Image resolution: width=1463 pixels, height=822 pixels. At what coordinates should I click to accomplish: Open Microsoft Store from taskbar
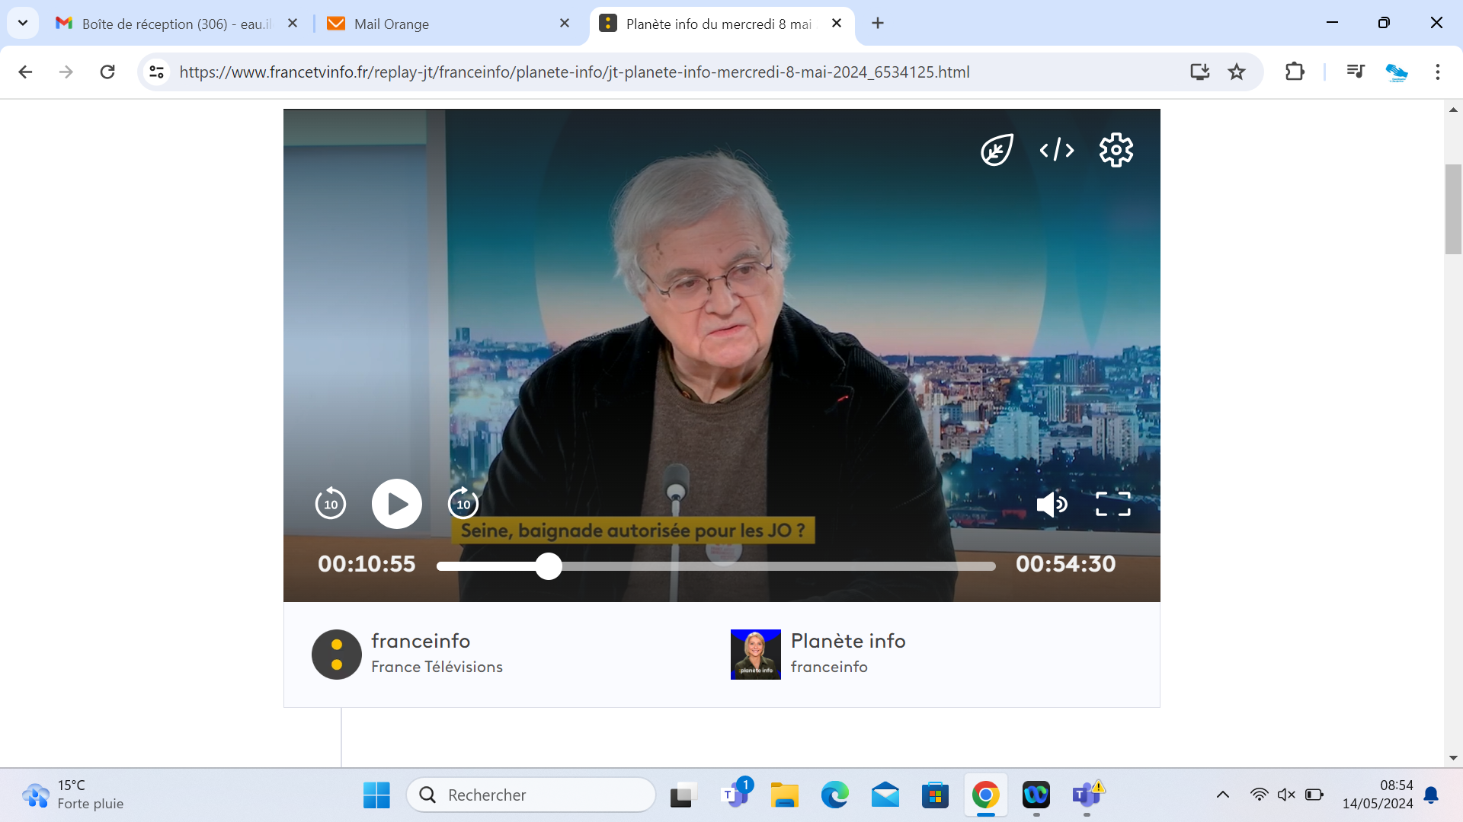935,795
